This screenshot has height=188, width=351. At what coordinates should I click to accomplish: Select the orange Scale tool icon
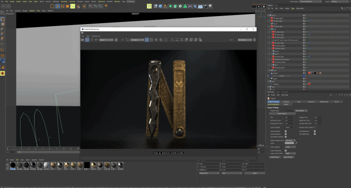(67, 6)
